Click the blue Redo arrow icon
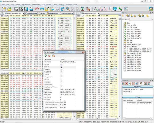154x123 pixels. click(42, 9)
